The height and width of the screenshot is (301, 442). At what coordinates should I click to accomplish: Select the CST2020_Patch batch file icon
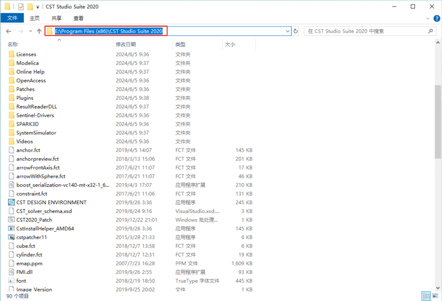pos(11,220)
